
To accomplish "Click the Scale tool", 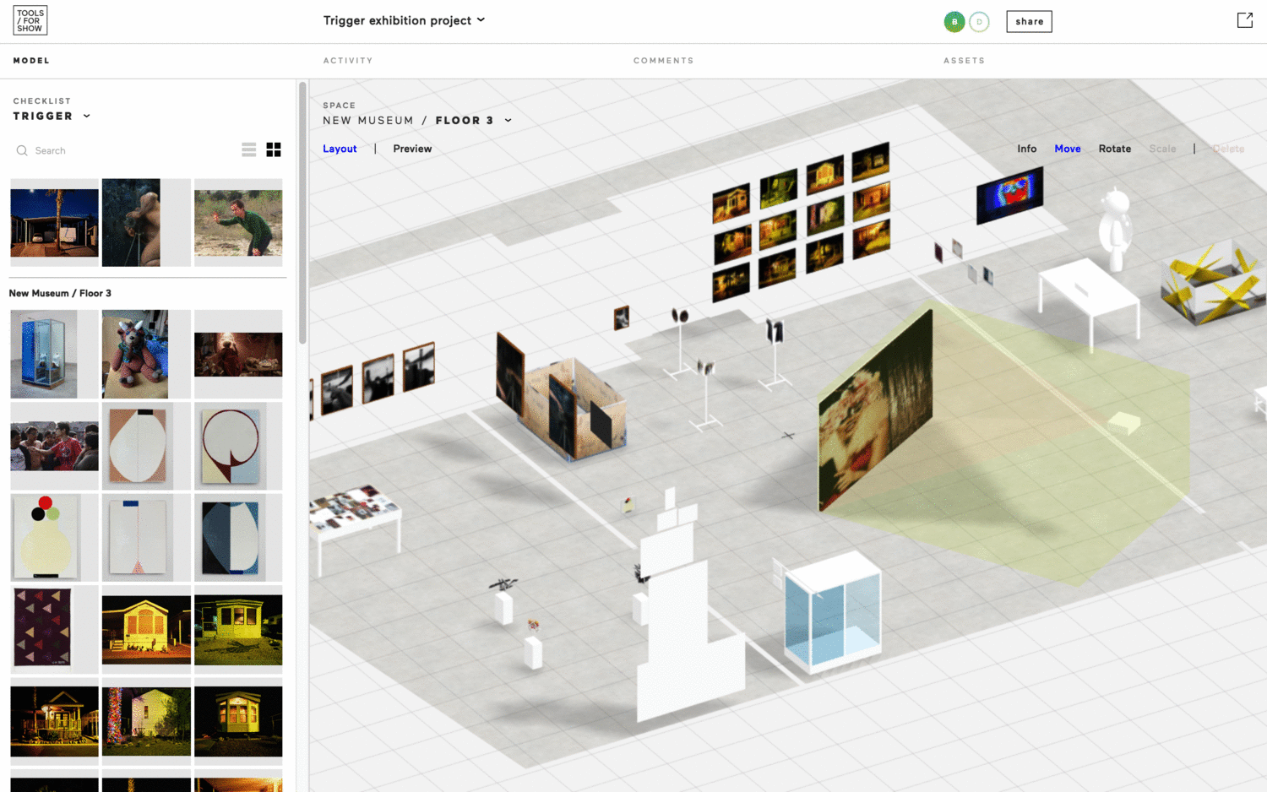I will click(1162, 149).
